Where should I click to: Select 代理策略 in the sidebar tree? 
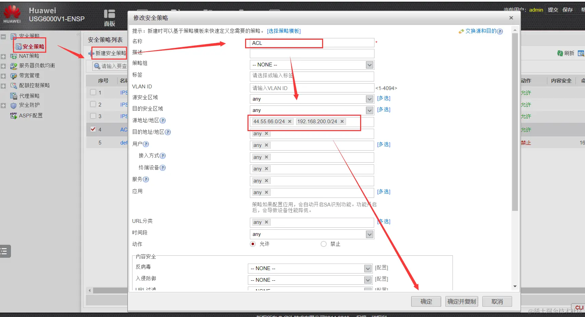pos(29,96)
